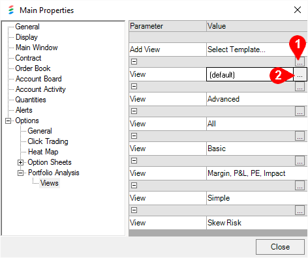Click the Close button
This screenshot has width=308, height=258.
pos(280,247)
